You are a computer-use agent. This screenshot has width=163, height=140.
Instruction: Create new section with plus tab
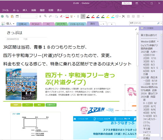(x=112, y=24)
